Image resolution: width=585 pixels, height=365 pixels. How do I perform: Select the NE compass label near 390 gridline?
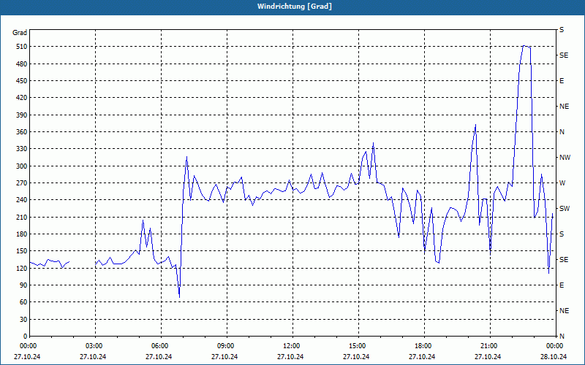[x=564, y=107]
